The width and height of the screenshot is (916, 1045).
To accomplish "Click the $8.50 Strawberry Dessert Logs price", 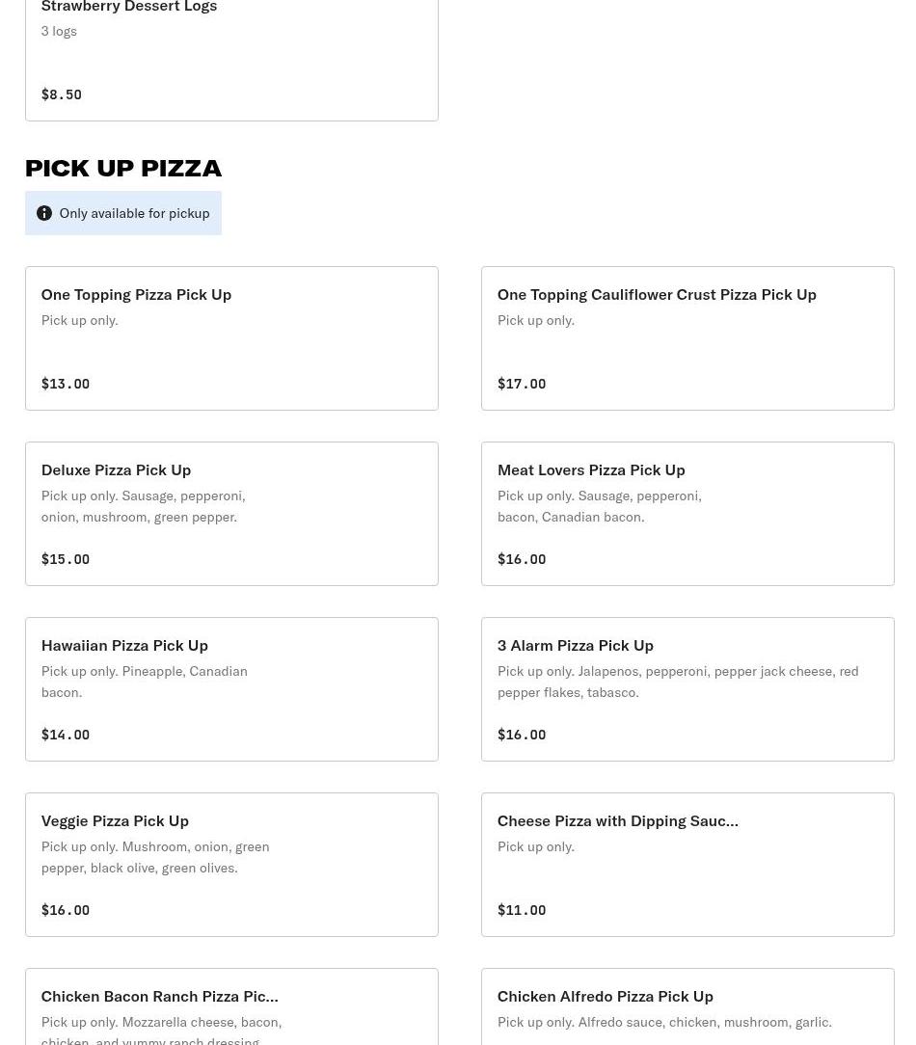I will point(62,94).
